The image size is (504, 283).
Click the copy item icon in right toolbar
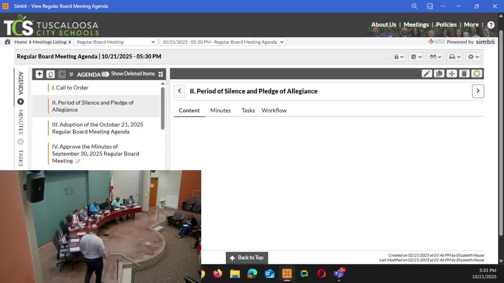click(439, 74)
